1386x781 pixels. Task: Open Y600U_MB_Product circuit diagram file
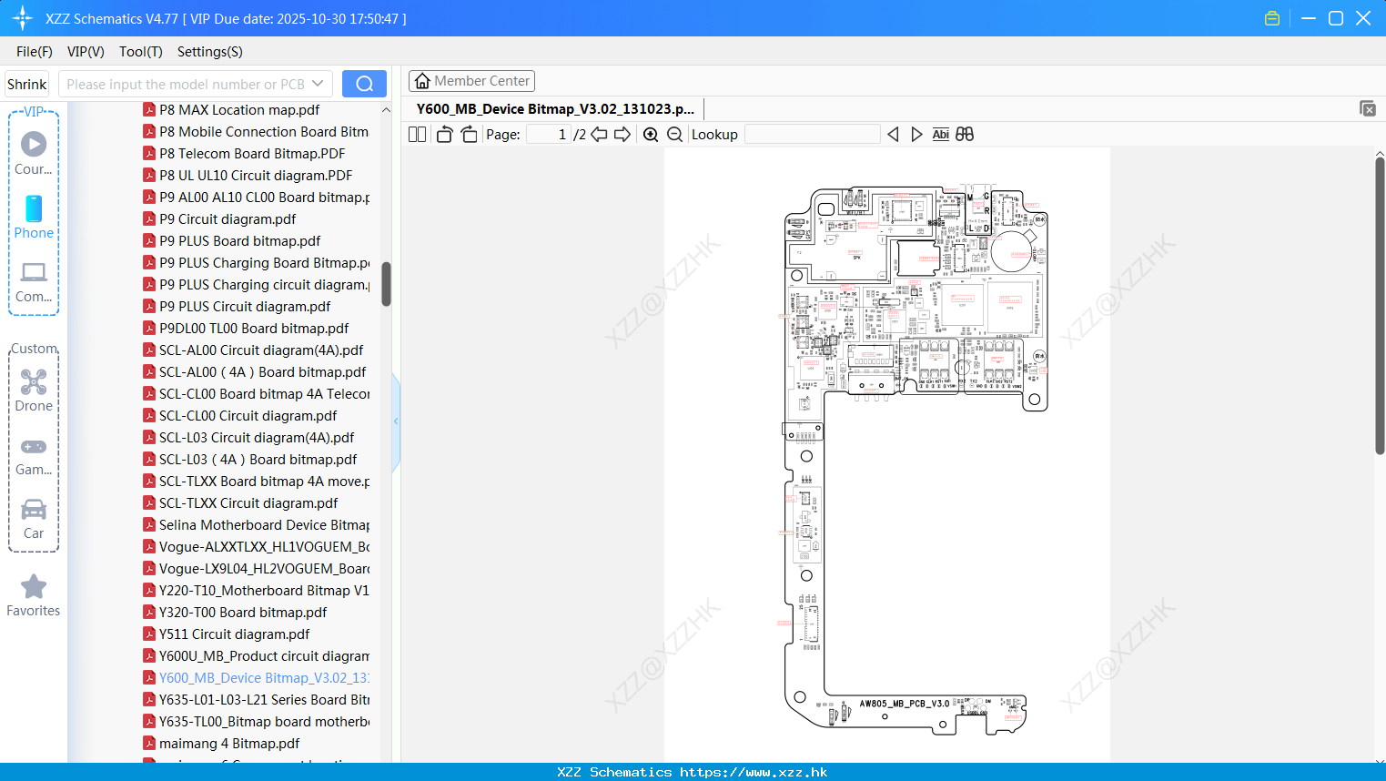click(x=264, y=656)
